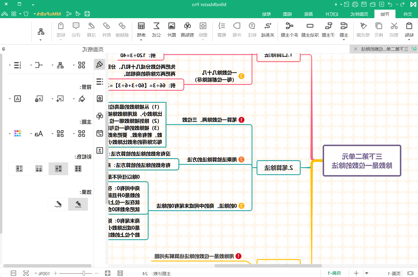Activate the 格式刷 format painter tool
418x277 pixels.
point(363,26)
